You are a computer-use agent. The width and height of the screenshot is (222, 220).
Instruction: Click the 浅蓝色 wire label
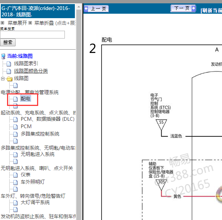coord(176,136)
